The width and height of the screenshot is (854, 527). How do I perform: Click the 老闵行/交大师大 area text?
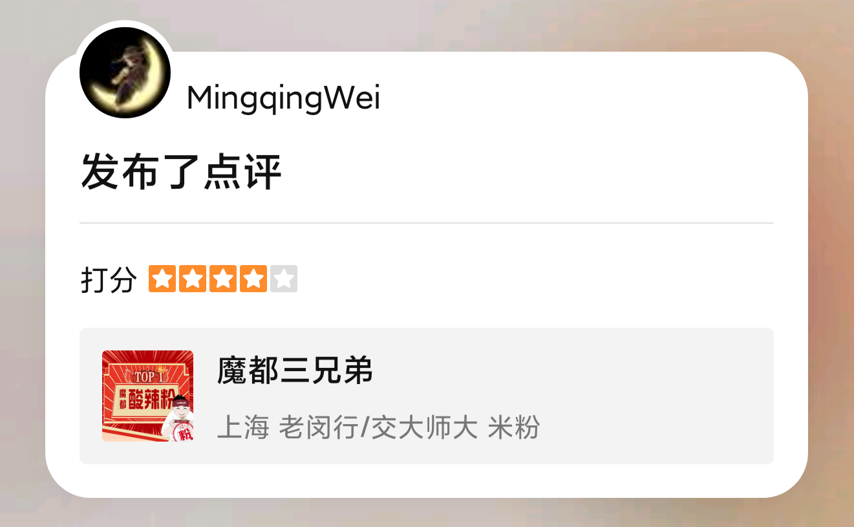(x=378, y=427)
